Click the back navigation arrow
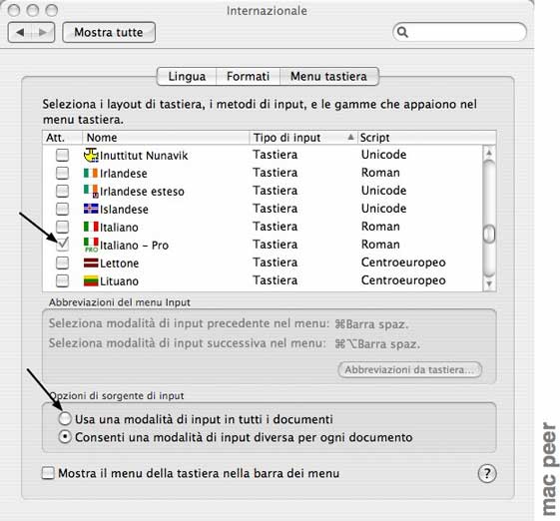Image resolution: width=560 pixels, height=521 pixels. click(x=20, y=33)
